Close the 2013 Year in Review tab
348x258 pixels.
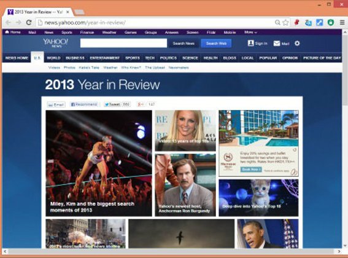(x=68, y=12)
